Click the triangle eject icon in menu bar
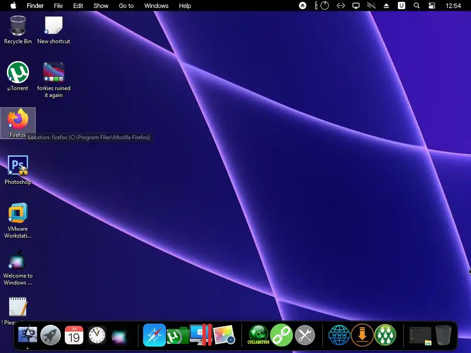Image resolution: width=471 pixels, height=353 pixels. (386, 6)
